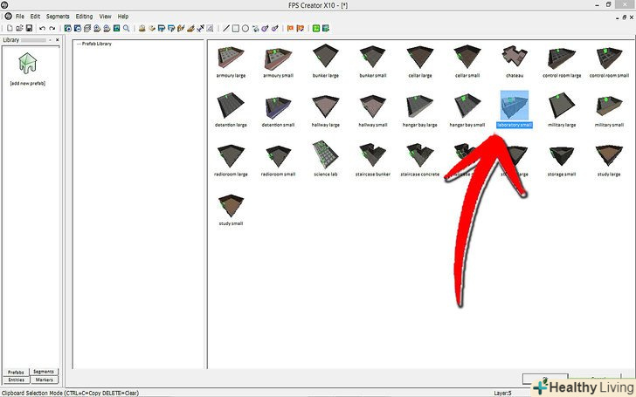Click the stacked layers toolbar icon
The width and height of the screenshot is (636, 397).
[87, 28]
